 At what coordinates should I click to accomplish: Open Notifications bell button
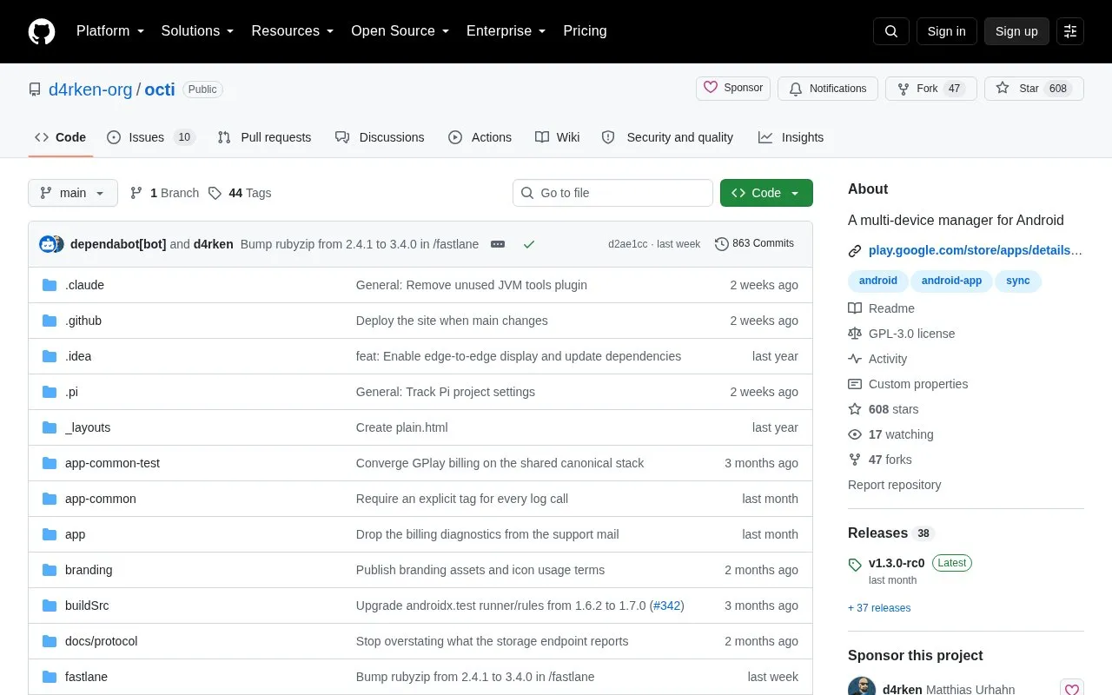[x=828, y=89]
